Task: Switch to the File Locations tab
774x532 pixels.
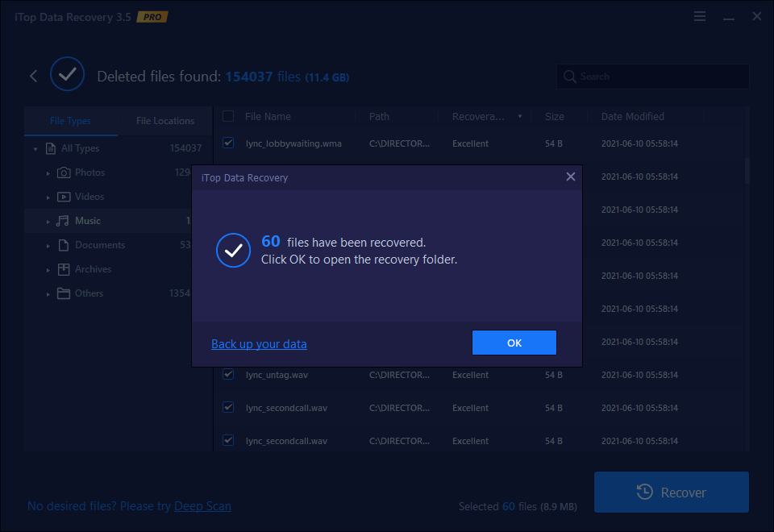Action: (x=164, y=121)
